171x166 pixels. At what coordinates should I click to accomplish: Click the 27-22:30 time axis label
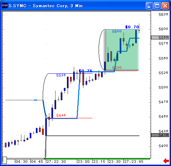(56, 162)
